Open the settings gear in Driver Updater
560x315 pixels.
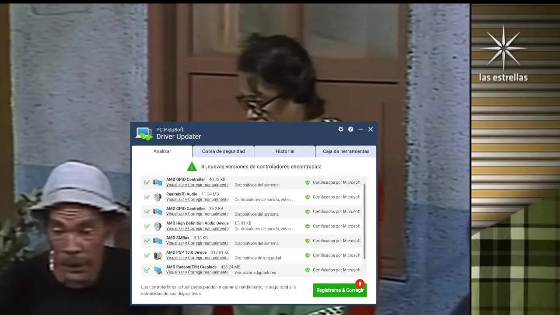[341, 129]
